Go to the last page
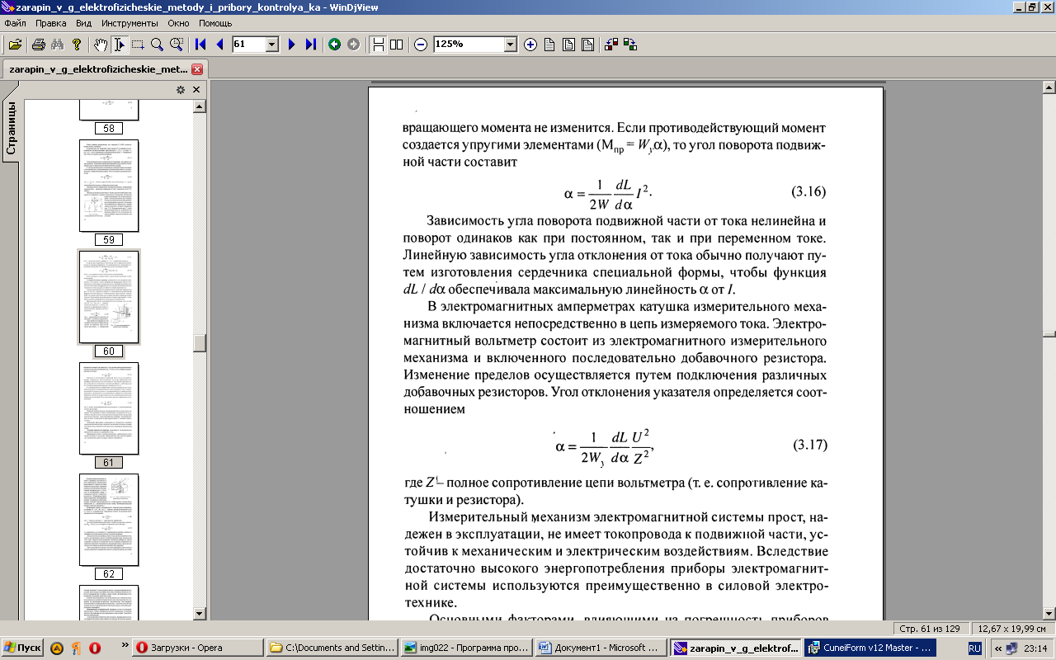1056x660 pixels. coord(310,45)
